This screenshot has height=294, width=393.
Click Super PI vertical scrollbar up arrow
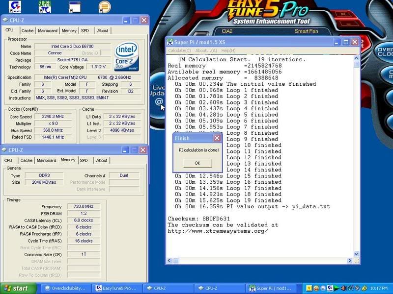click(356, 58)
